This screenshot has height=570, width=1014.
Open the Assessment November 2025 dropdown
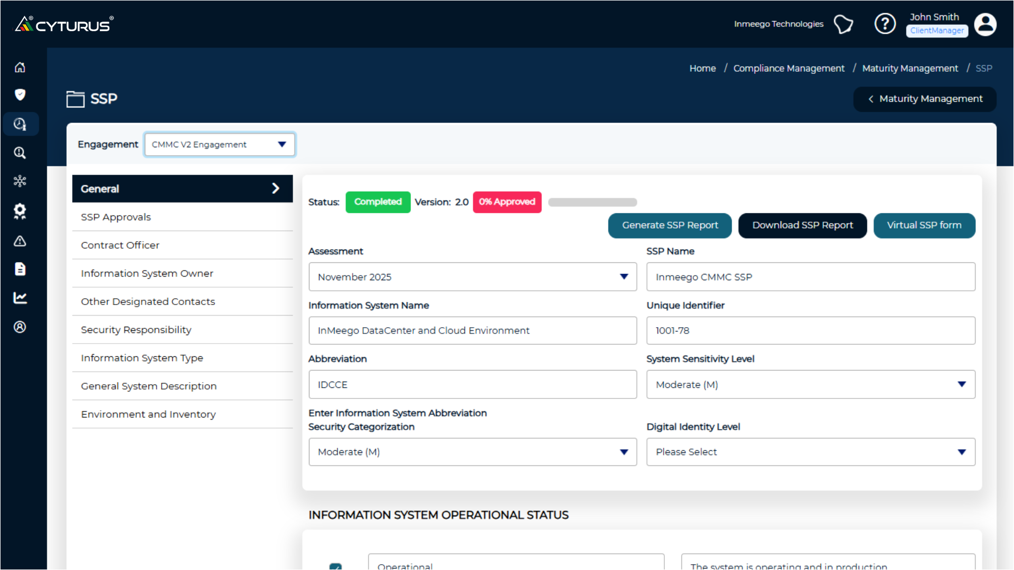coord(472,277)
